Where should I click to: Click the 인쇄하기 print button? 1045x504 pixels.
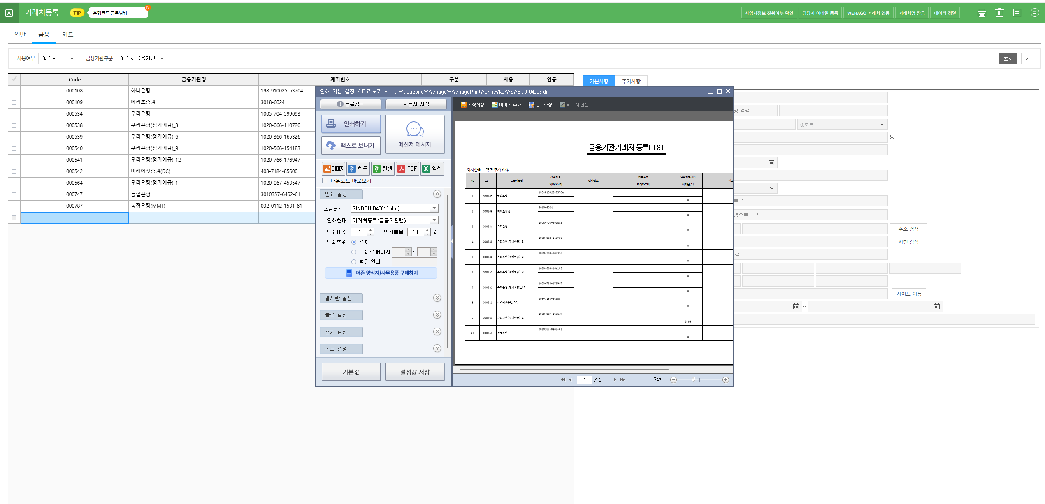351,124
